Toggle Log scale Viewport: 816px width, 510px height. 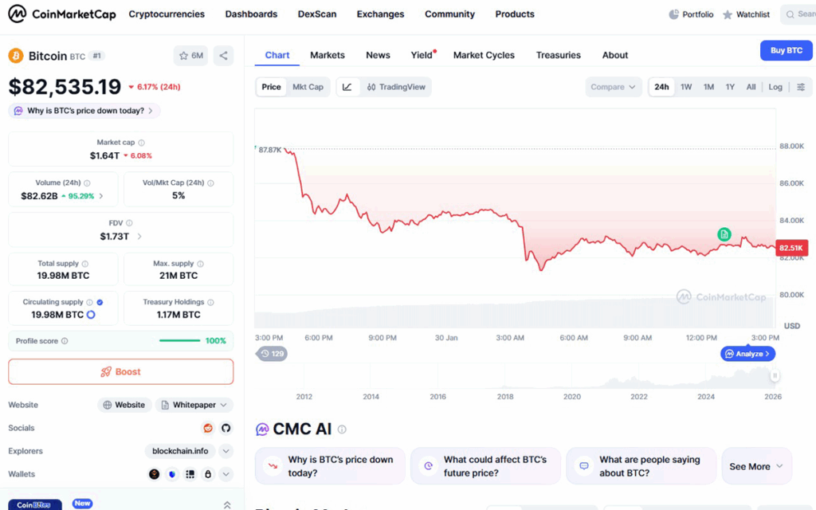(775, 87)
